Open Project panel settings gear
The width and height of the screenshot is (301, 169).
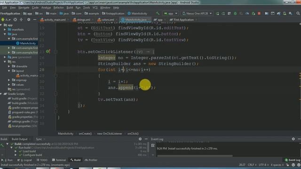click(29, 20)
